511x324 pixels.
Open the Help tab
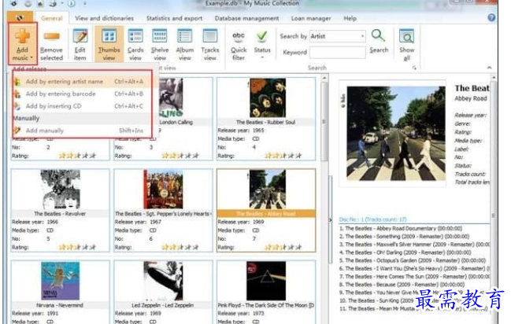click(350, 18)
